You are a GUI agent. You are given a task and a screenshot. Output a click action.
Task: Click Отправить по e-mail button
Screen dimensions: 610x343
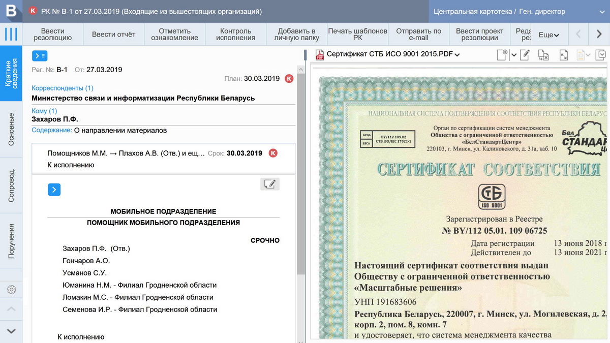[x=419, y=35]
